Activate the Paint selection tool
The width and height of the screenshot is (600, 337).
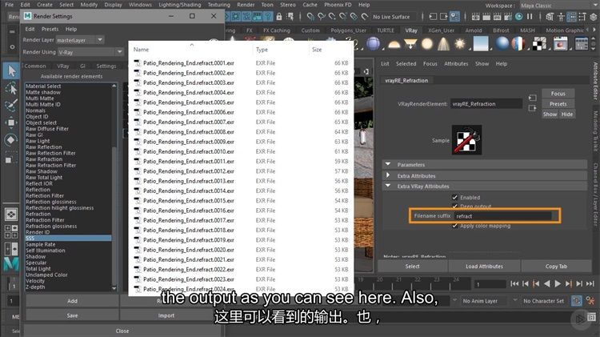11,106
